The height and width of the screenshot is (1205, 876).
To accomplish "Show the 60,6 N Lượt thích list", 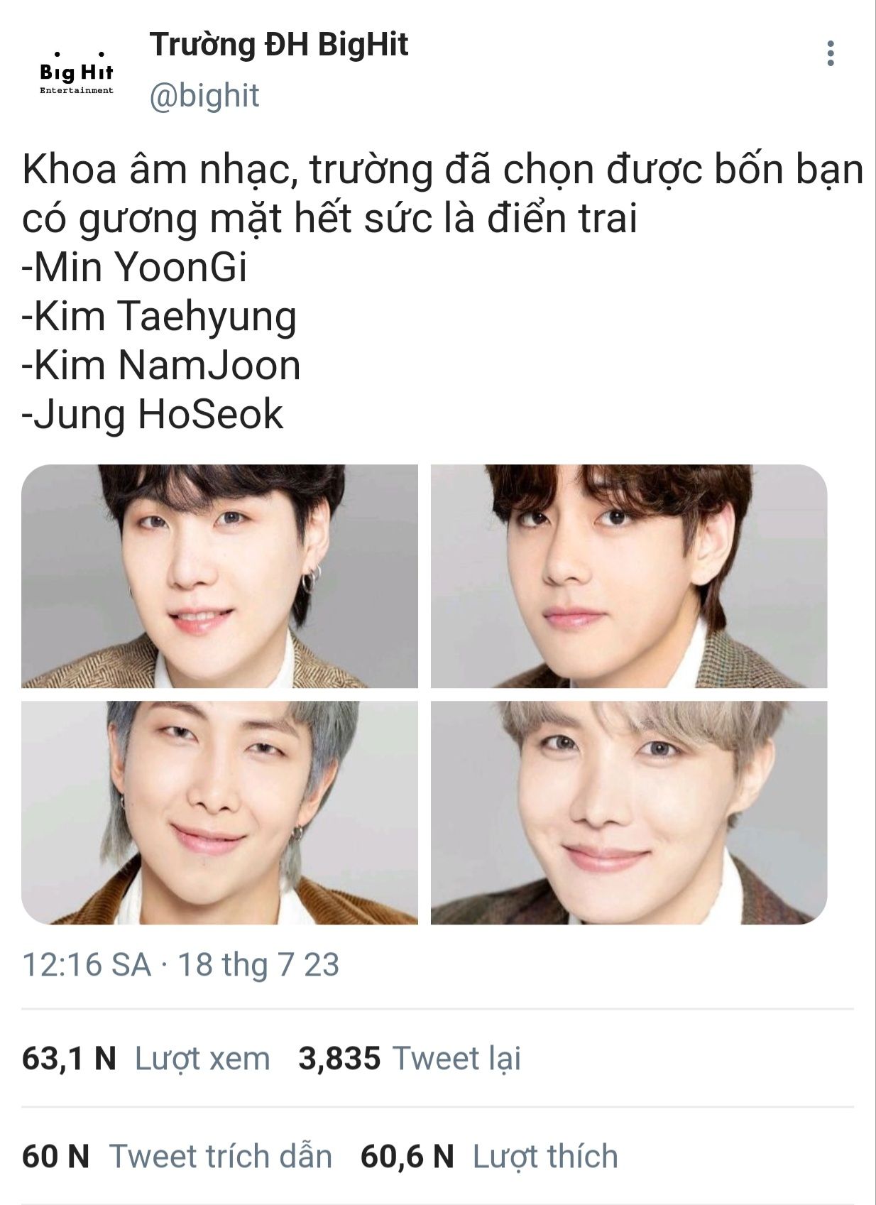I will pyautogui.click(x=489, y=1156).
